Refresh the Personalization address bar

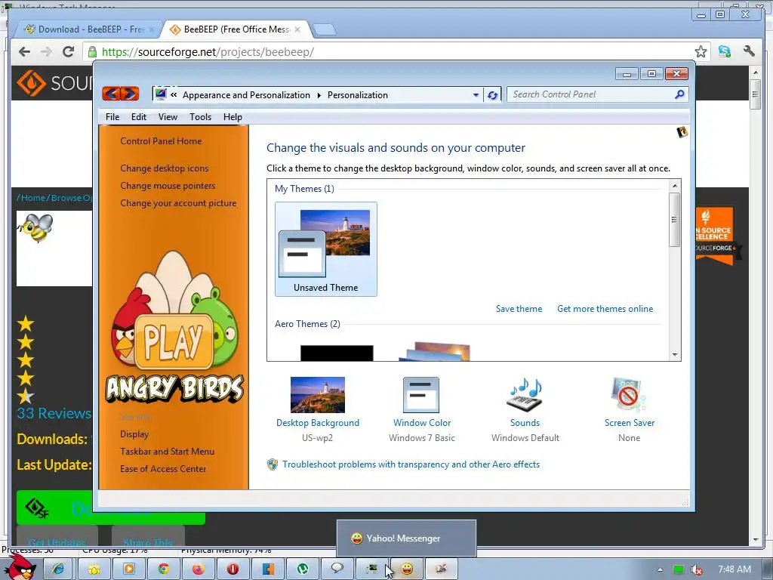coord(492,94)
